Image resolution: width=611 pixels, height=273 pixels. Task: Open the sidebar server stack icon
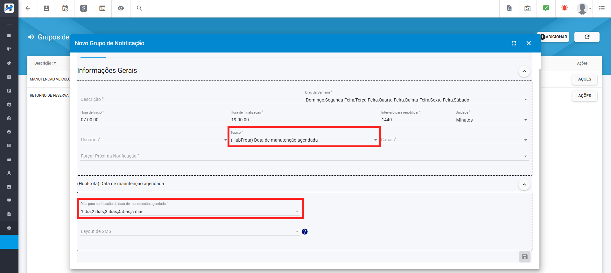tap(9, 200)
